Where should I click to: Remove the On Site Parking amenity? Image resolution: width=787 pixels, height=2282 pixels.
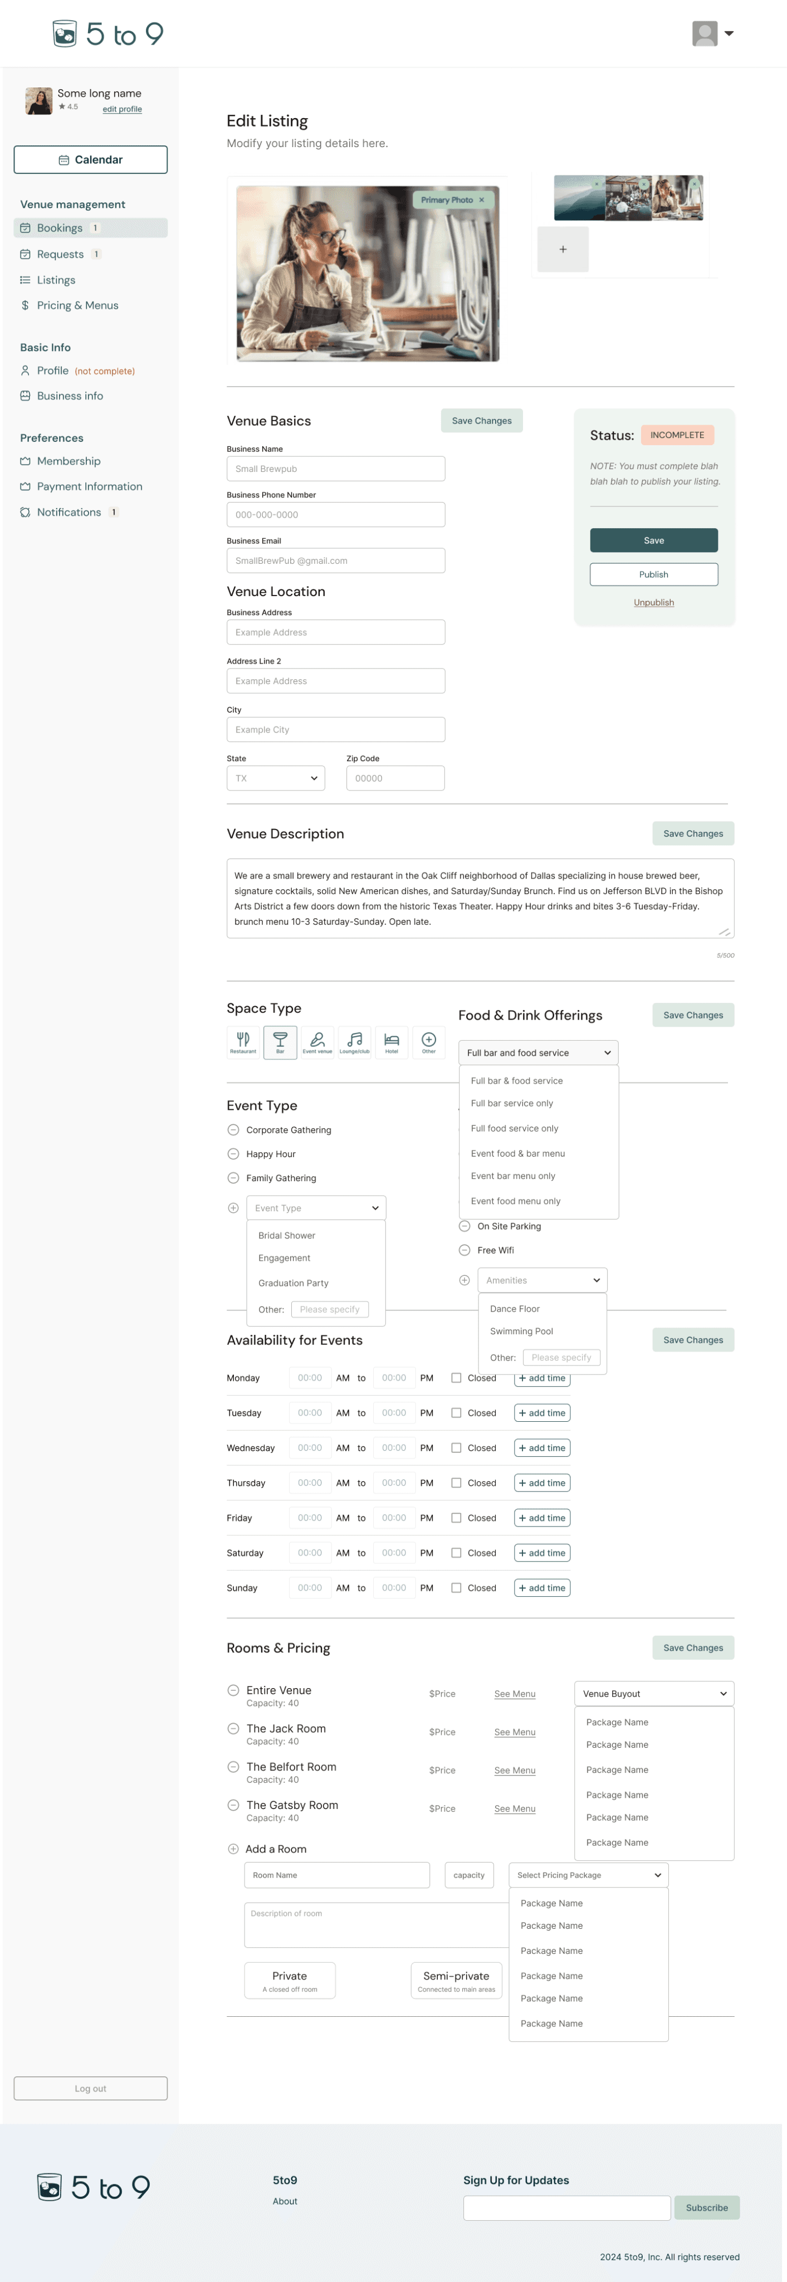[464, 1226]
